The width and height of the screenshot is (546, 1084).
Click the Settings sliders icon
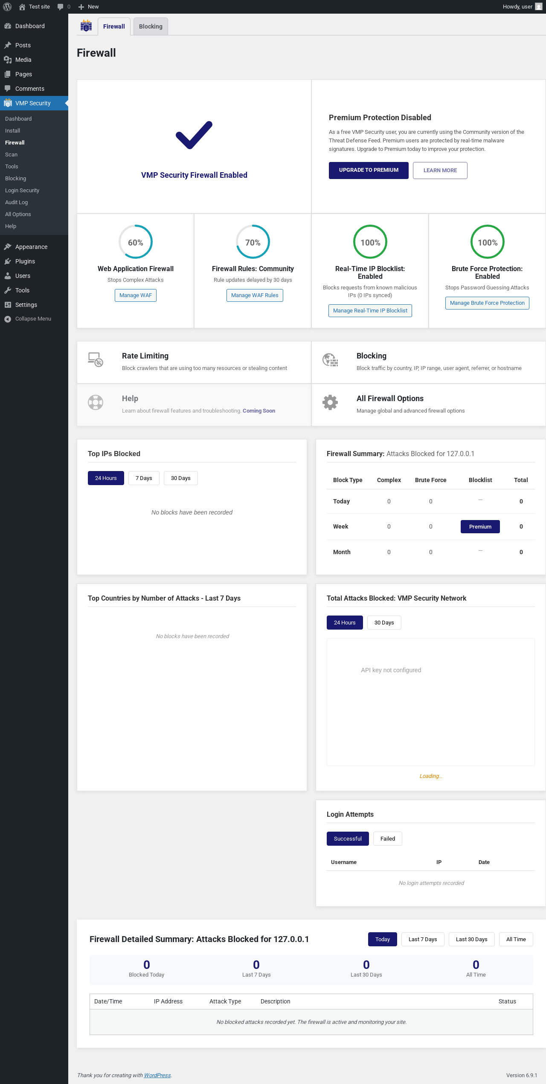(8, 305)
